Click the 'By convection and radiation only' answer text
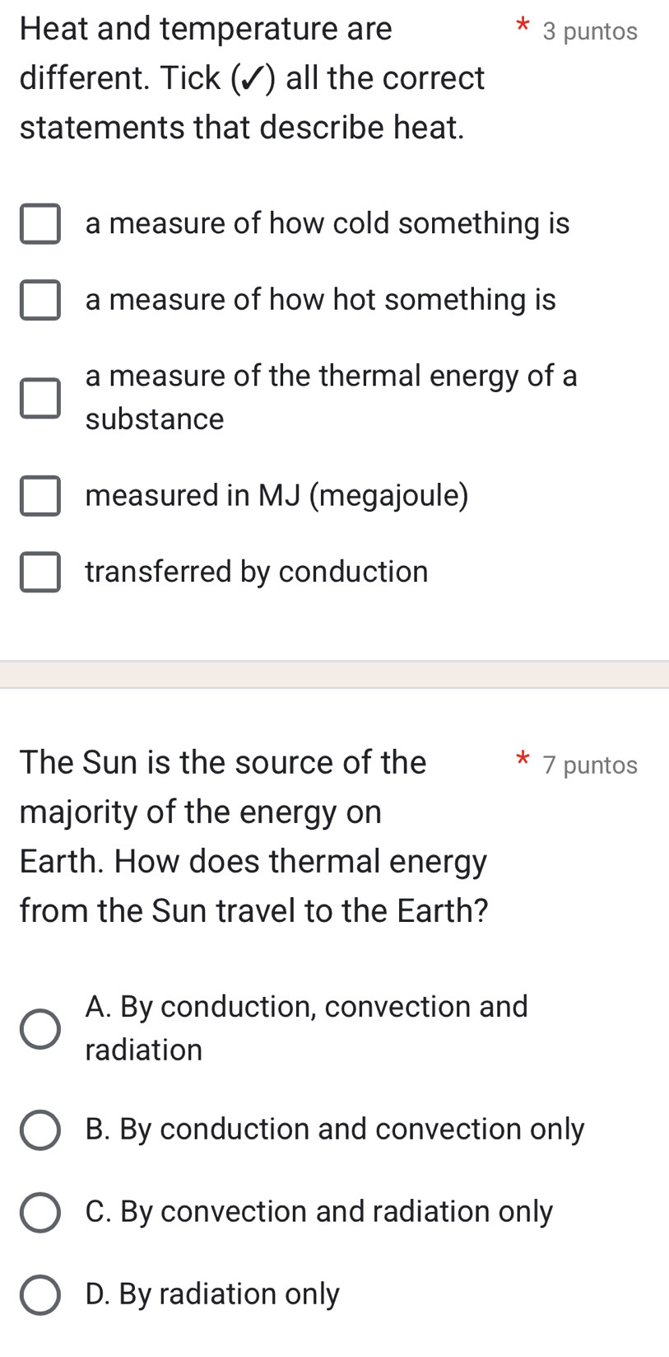 coord(318,1211)
